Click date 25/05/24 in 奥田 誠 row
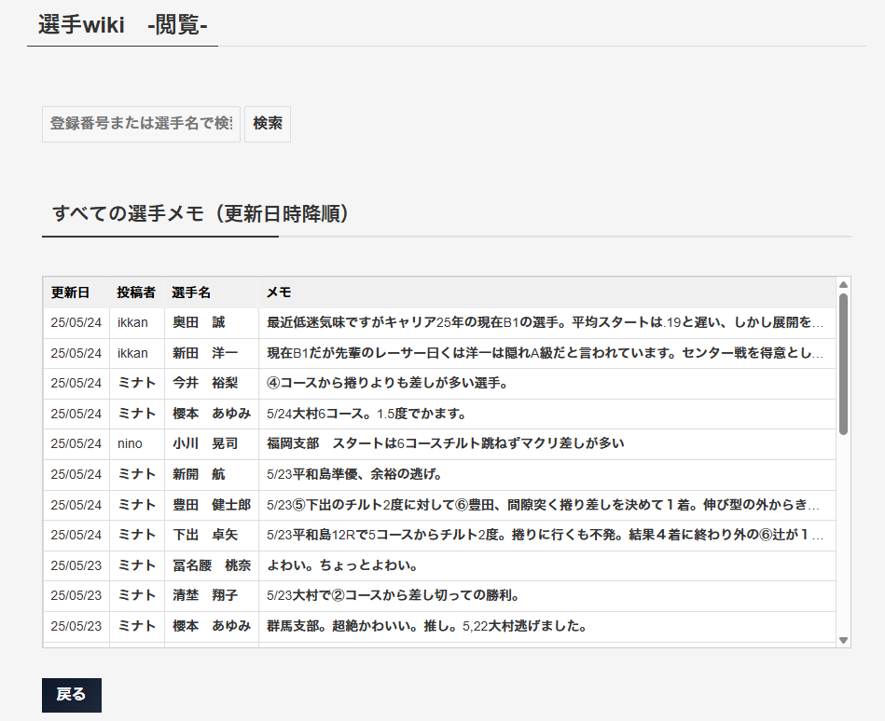Screen dimensions: 885x721 pyautogui.click(x=76, y=322)
